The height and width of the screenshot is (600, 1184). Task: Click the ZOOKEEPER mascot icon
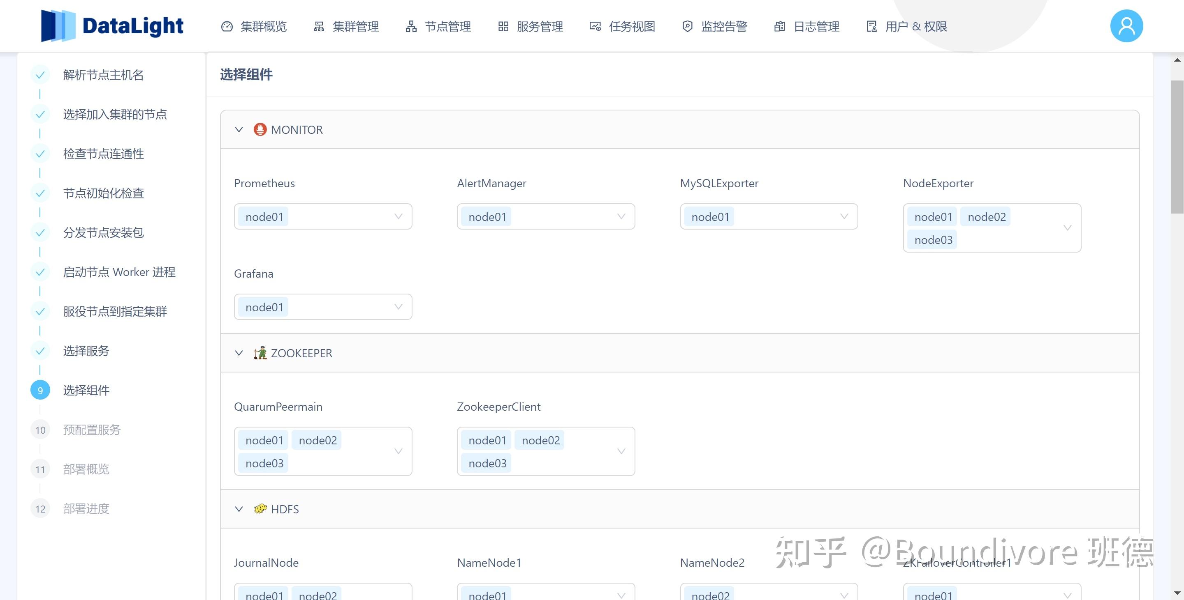point(260,353)
